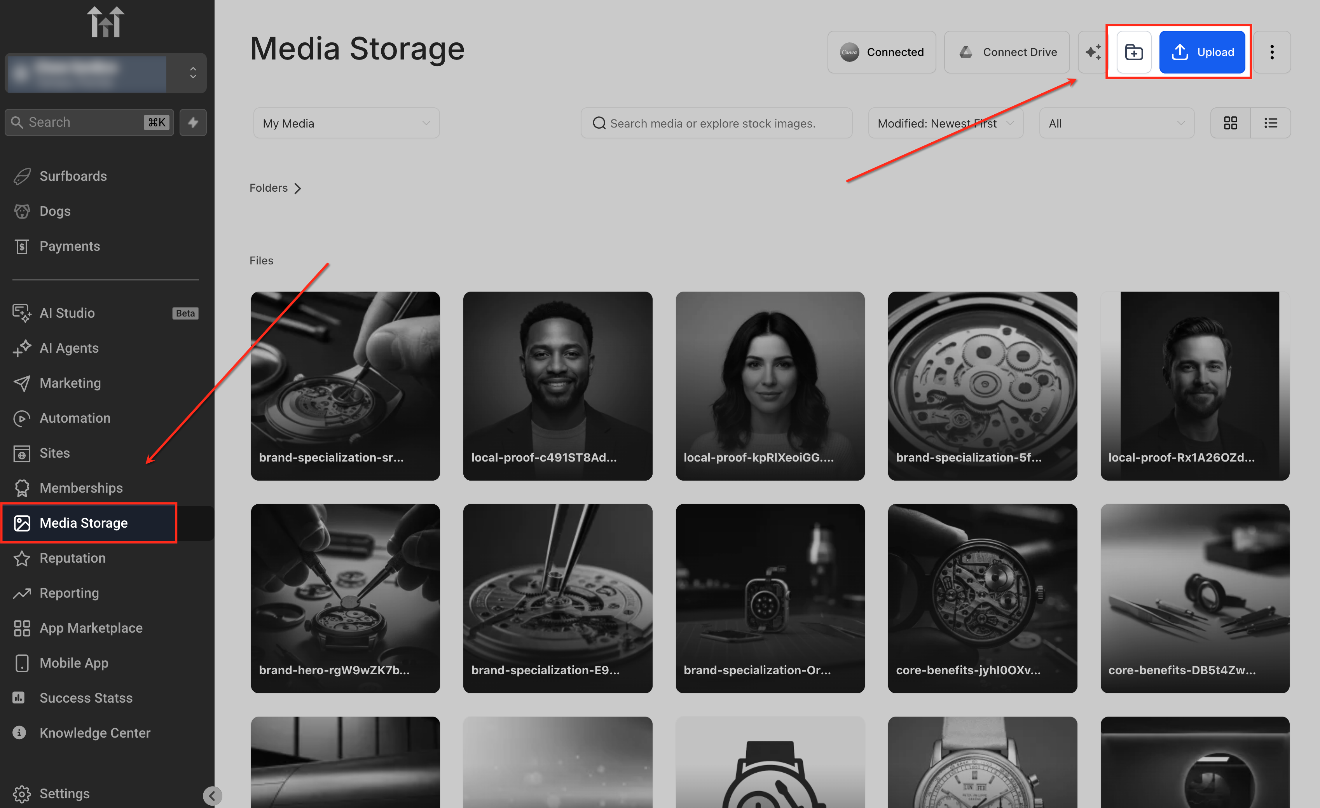Open the My Media dropdown
The width and height of the screenshot is (1320, 808).
[x=346, y=123]
